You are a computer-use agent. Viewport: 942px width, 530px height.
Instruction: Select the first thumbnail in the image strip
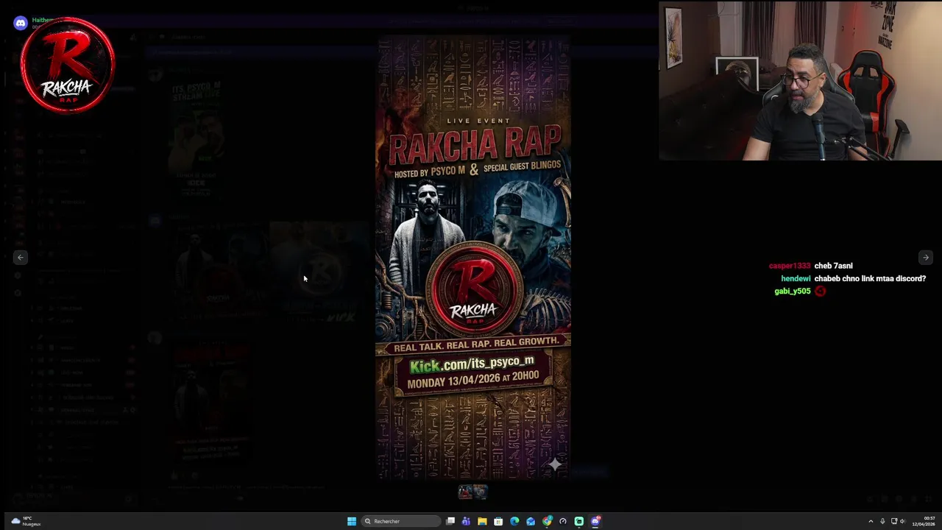pos(465,492)
